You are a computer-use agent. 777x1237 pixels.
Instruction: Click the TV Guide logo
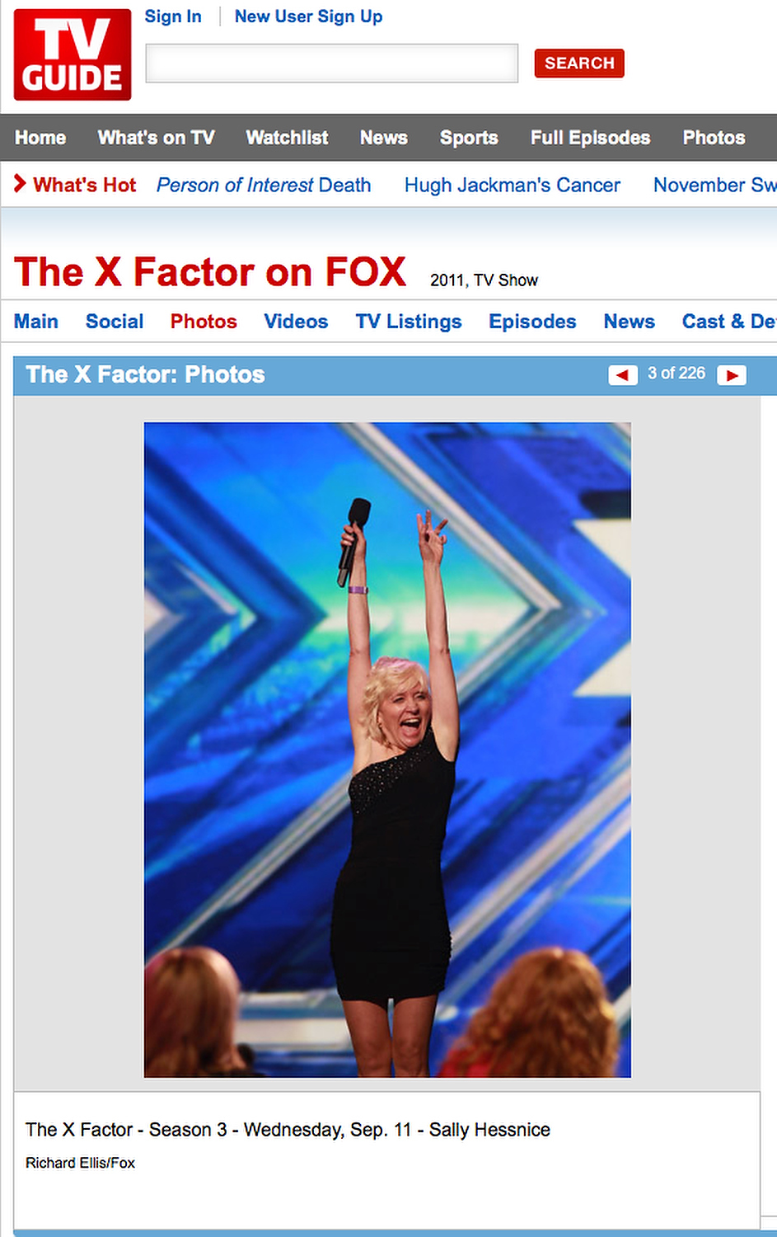73,54
